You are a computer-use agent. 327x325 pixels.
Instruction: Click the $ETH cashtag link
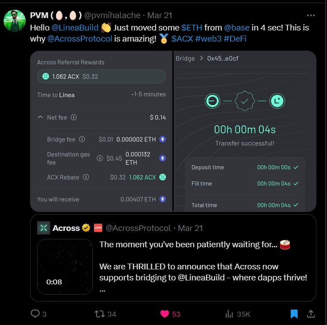tap(192, 27)
